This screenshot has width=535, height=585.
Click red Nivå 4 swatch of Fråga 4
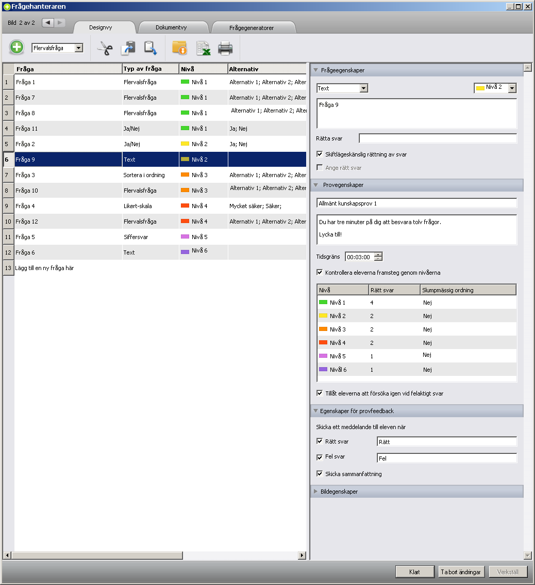pyautogui.click(x=185, y=205)
